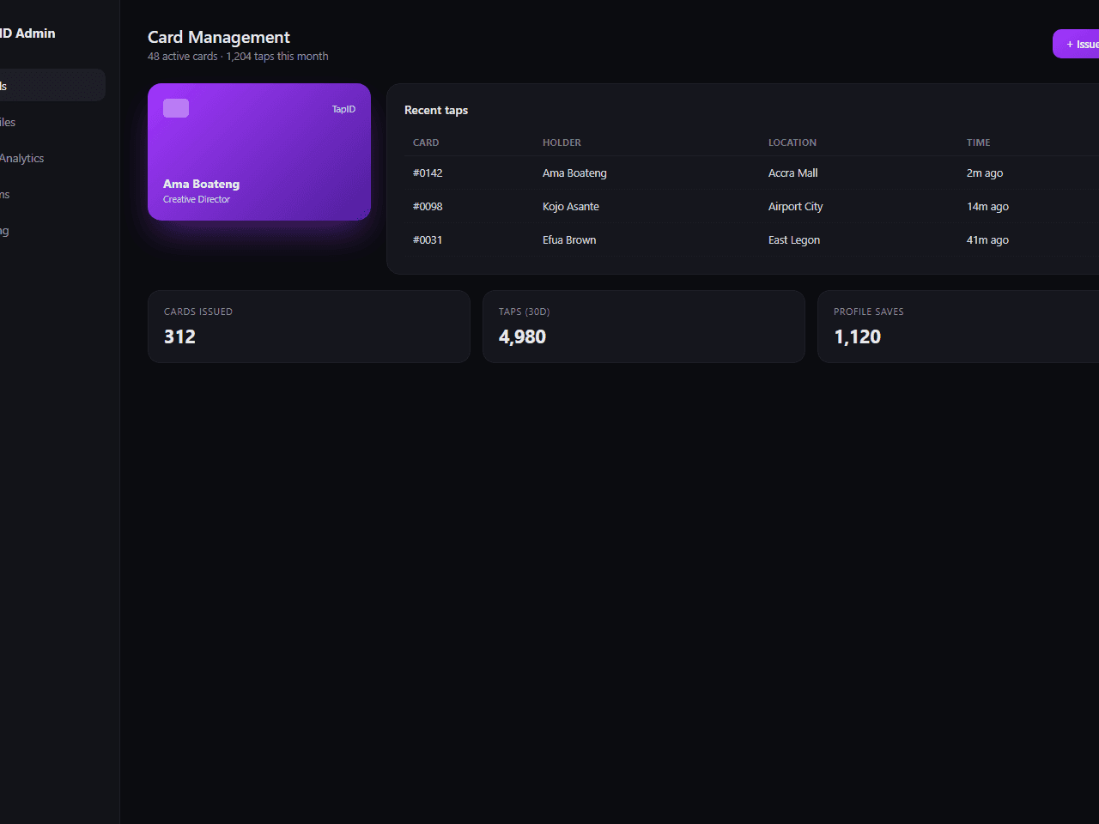The width and height of the screenshot is (1099, 824).
Task: Click the '41m ago' time cell
Action: [x=987, y=239]
